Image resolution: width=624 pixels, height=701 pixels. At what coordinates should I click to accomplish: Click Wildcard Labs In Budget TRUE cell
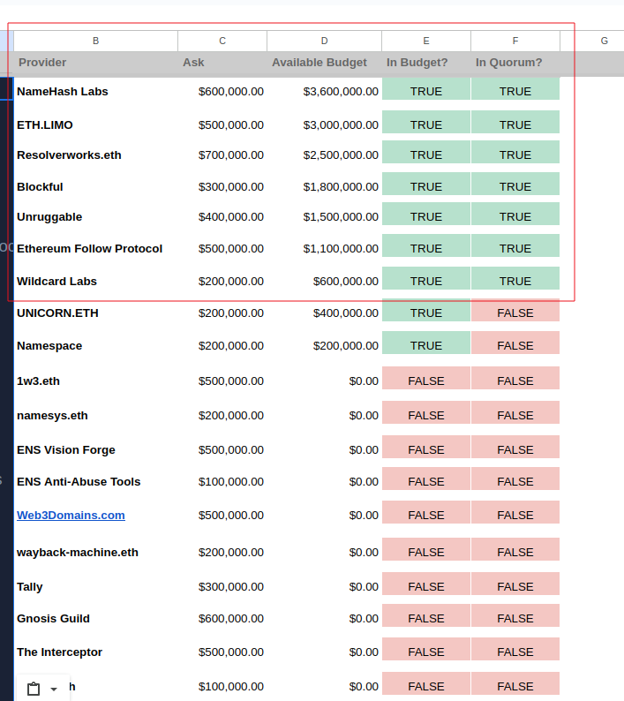coord(426,278)
